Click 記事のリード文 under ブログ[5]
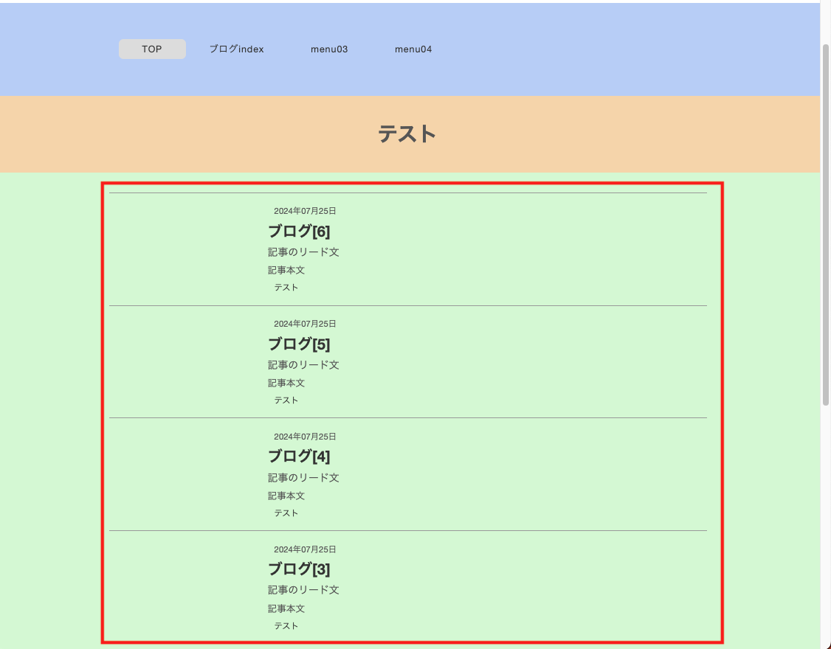Viewport: 831px width, 649px height. click(303, 365)
